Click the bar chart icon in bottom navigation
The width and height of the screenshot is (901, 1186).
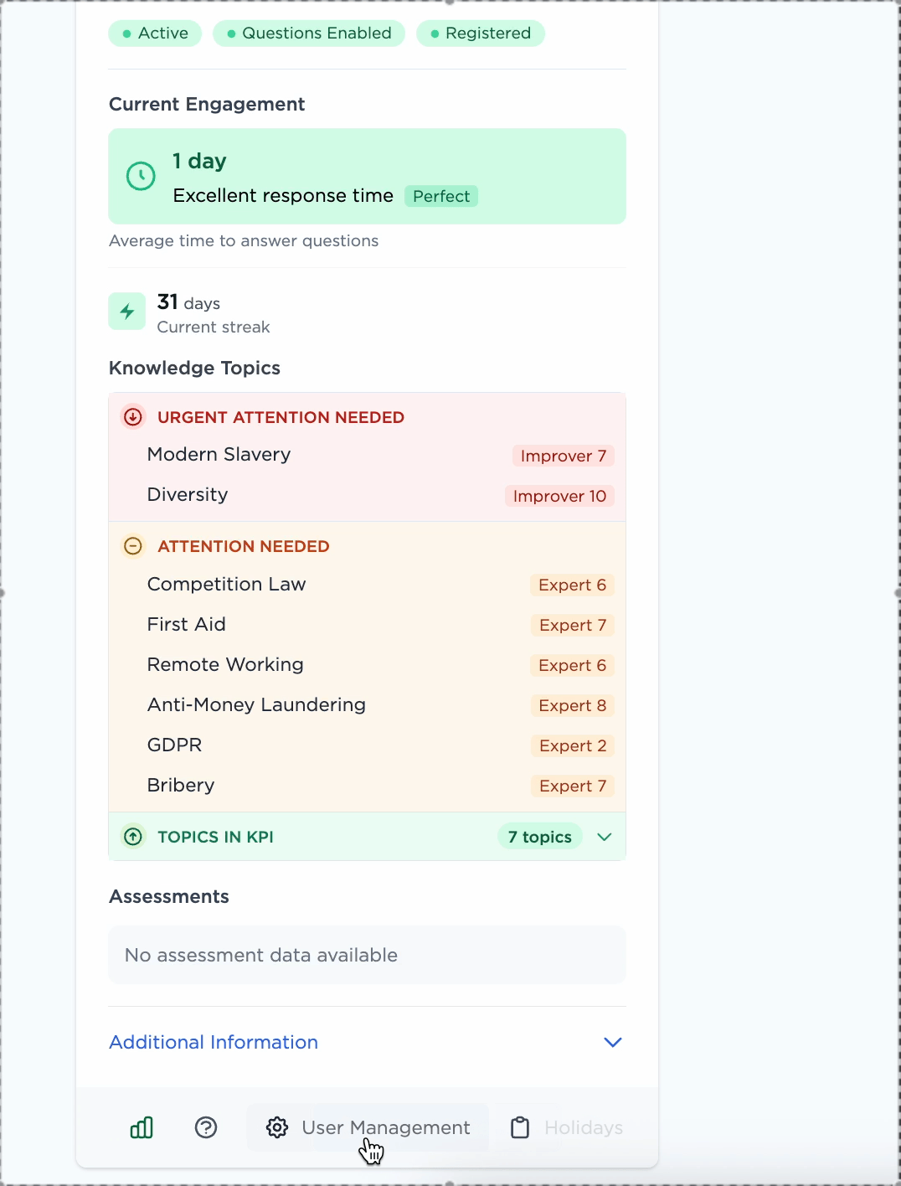(x=142, y=1127)
